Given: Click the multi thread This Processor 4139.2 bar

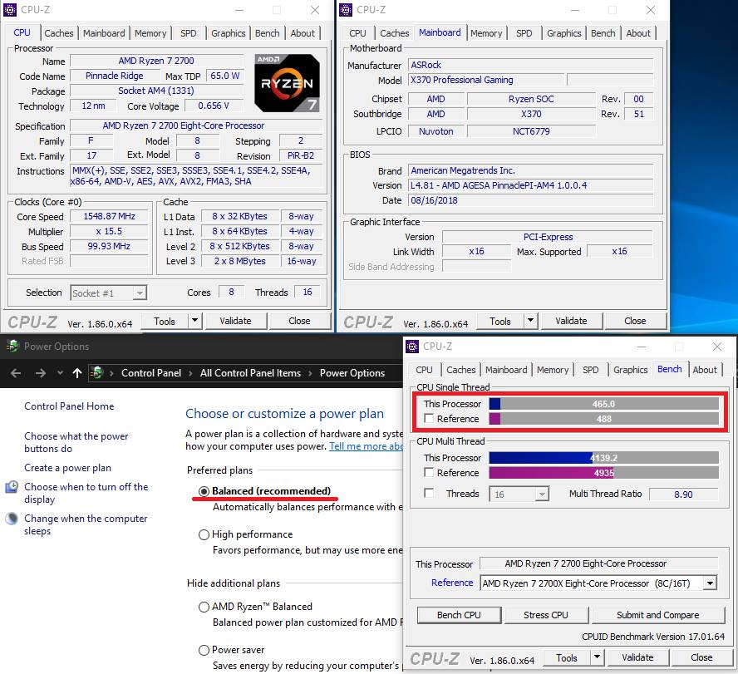Looking at the screenshot, I should click(x=604, y=457).
